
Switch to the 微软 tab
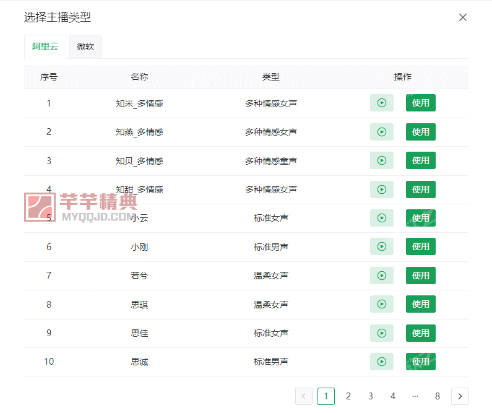[85, 46]
